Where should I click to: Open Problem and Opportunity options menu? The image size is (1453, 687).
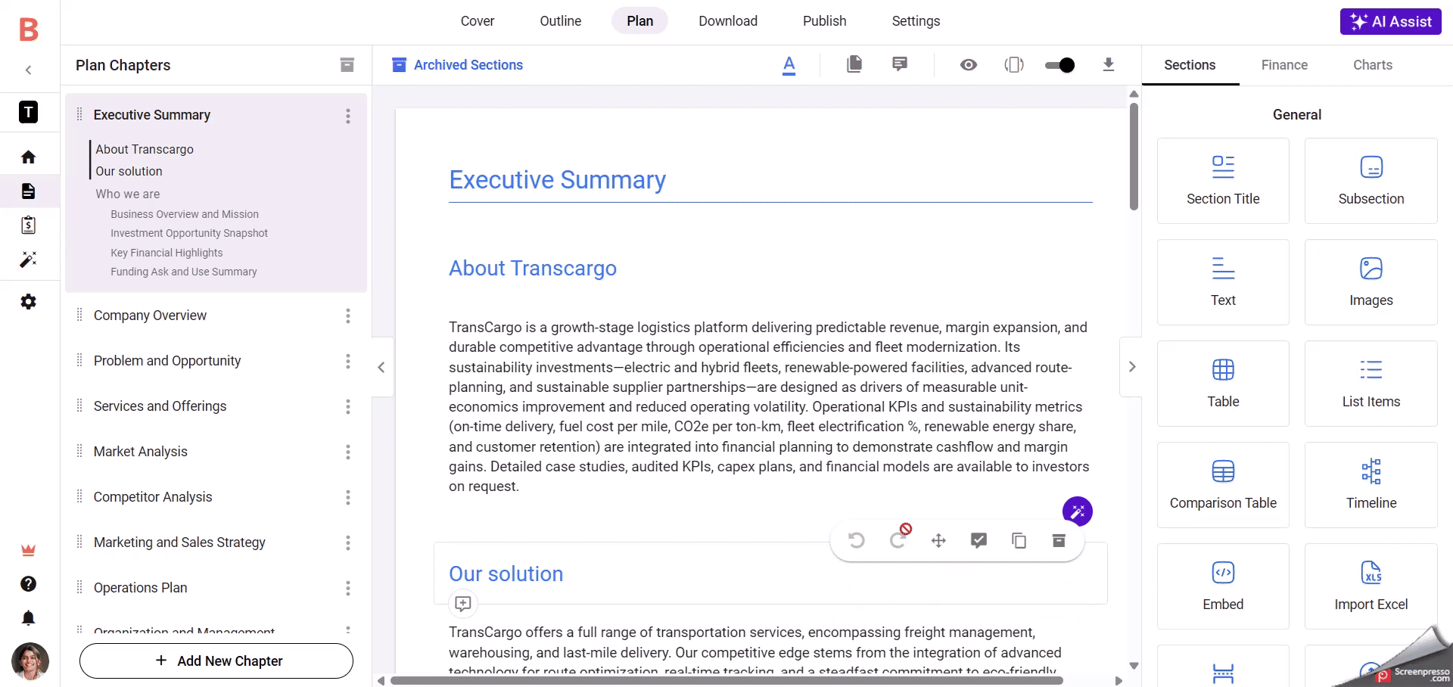(x=348, y=361)
